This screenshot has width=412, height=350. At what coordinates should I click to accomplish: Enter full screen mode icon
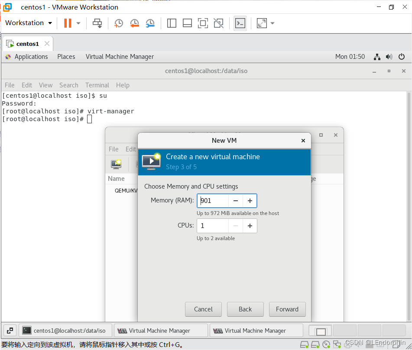click(x=203, y=23)
